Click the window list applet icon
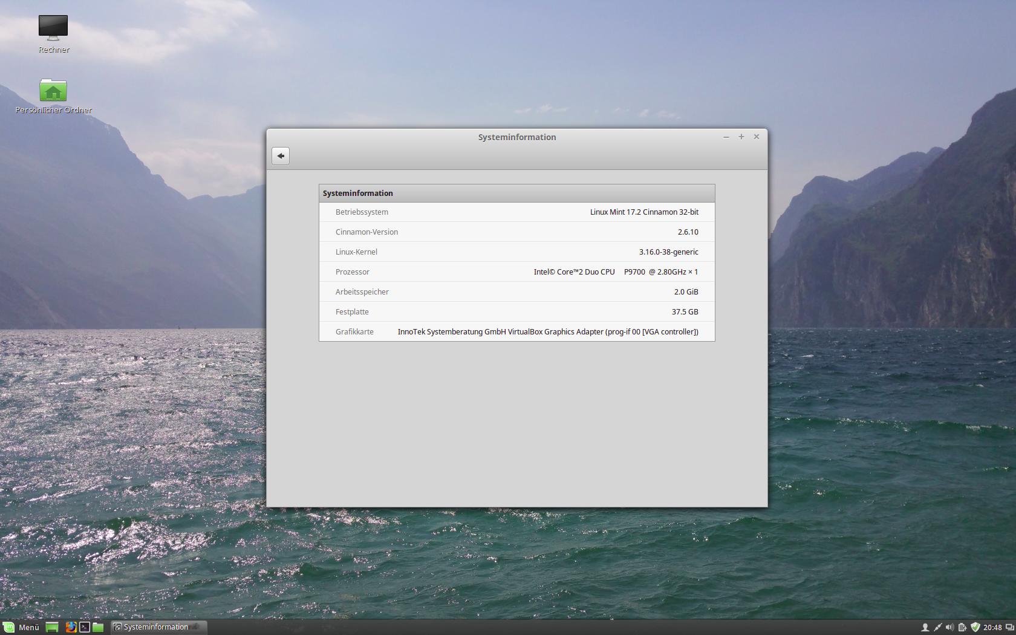Image resolution: width=1016 pixels, height=635 pixels. click(x=1009, y=627)
